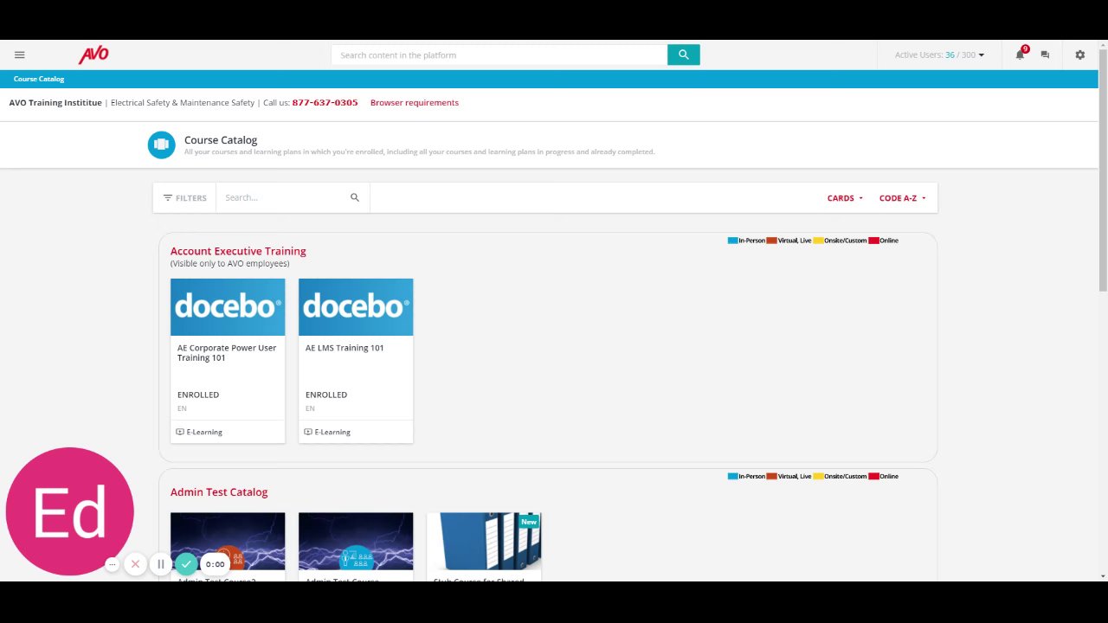Screen dimensions: 1108x623
Task: Open the Admin Test Catalog heading
Action: 219,491
